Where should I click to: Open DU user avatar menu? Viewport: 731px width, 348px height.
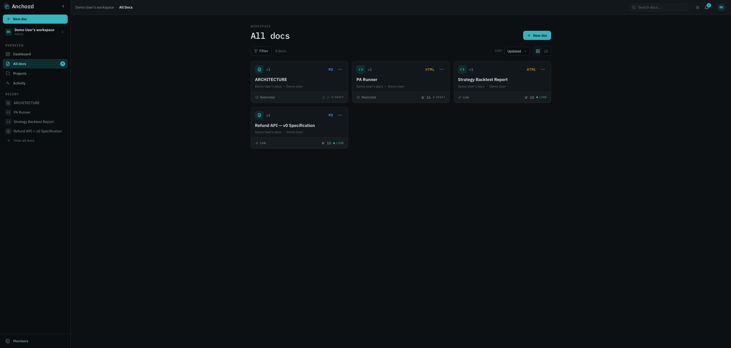721,7
